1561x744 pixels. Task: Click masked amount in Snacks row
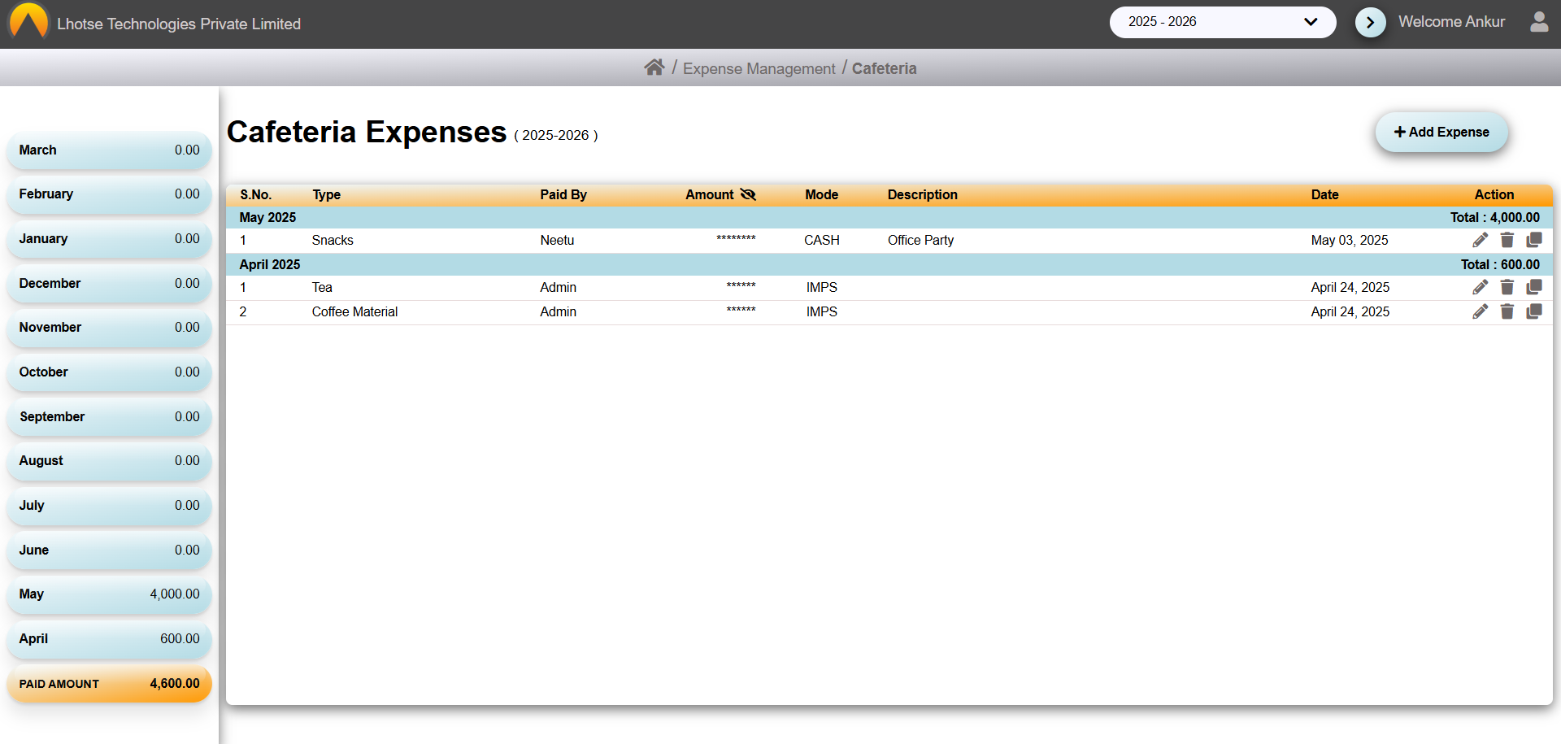[736, 239]
